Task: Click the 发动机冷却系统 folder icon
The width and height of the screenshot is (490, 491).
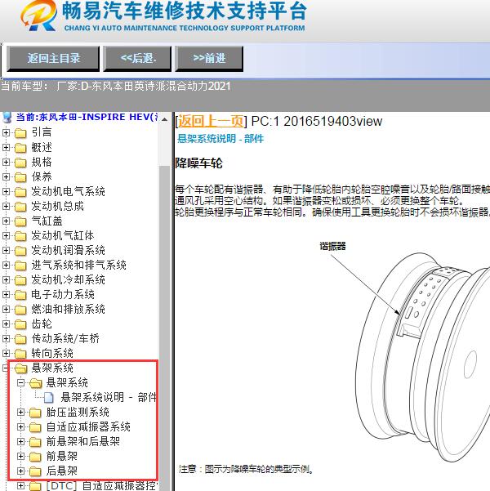Action: (20, 280)
